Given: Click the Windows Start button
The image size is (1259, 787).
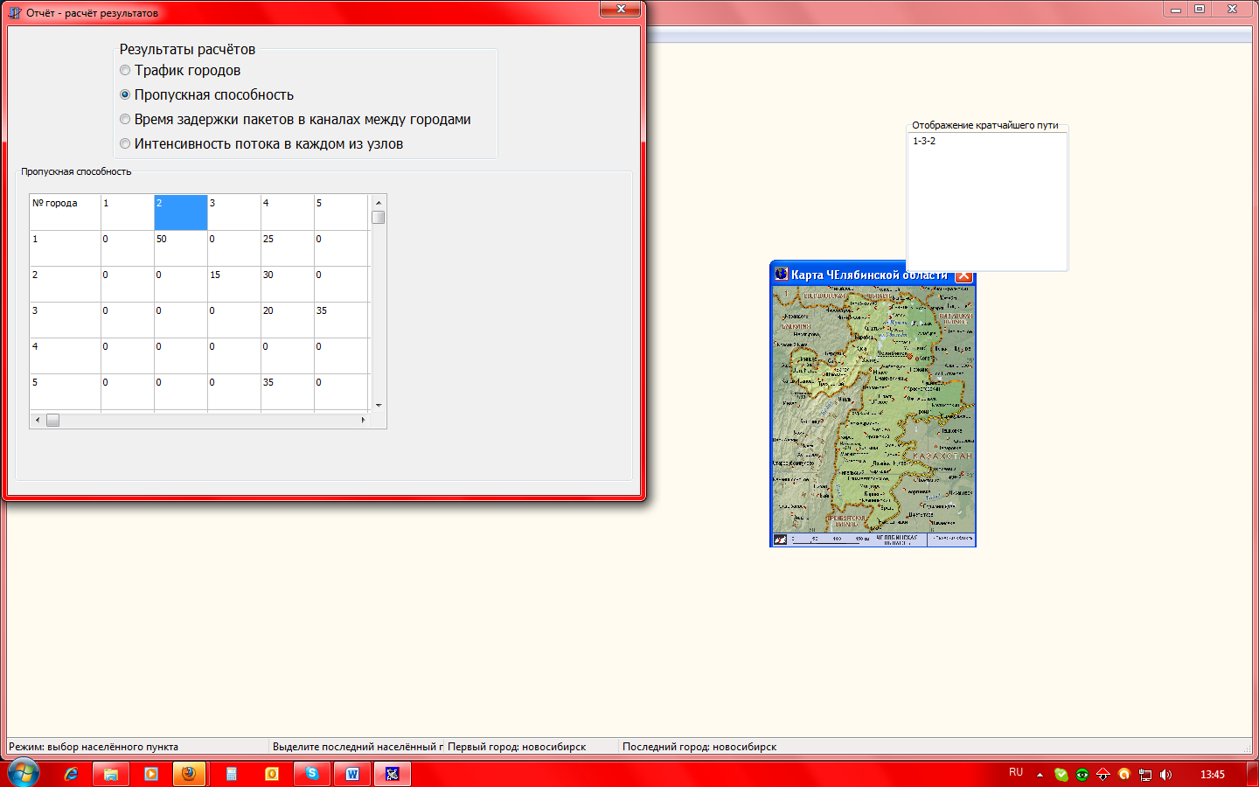Looking at the screenshot, I should point(24,774).
